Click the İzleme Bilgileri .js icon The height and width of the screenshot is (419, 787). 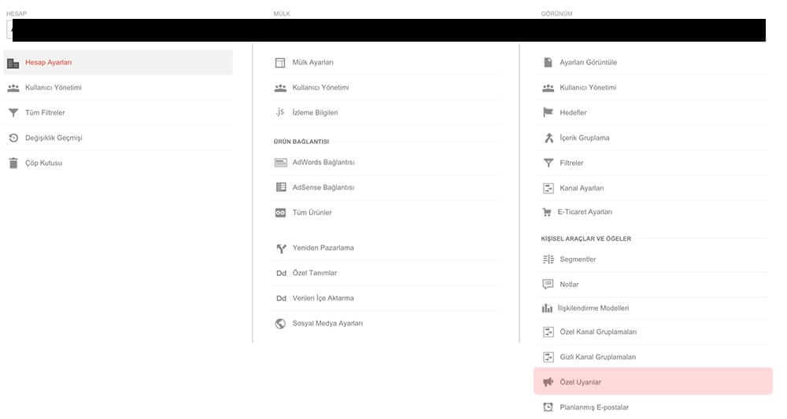[280, 112]
